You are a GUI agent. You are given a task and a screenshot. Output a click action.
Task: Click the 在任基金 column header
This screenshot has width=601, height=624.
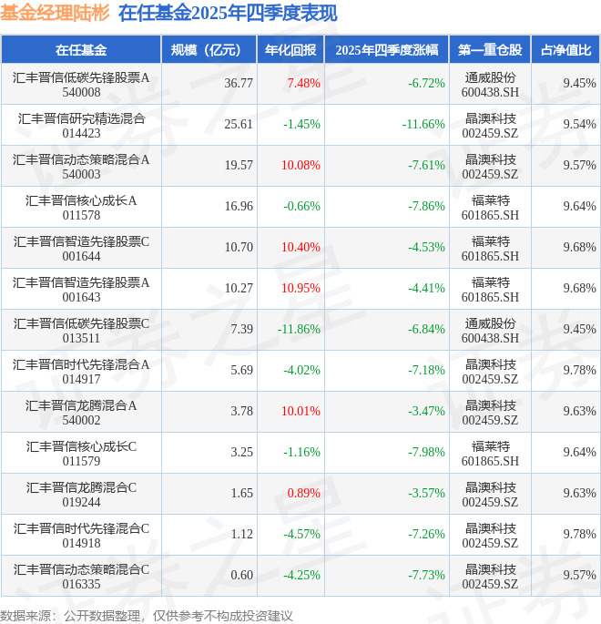[x=81, y=50]
